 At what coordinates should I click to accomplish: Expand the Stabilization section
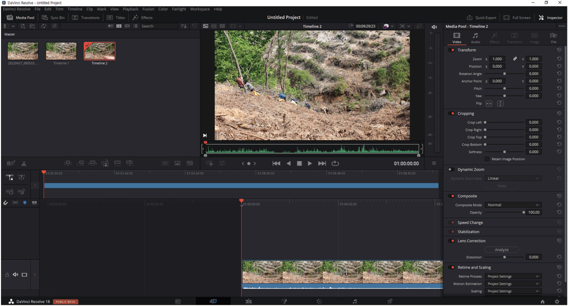(x=468, y=232)
